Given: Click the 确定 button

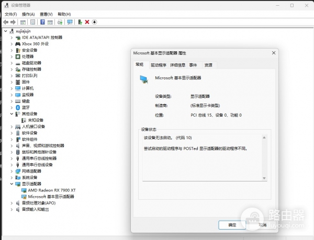Looking at the screenshot, I should 232,225.
